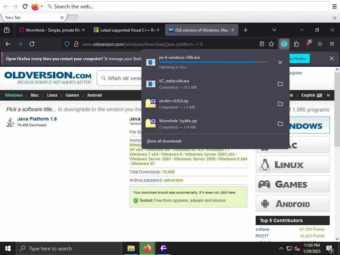Open Firefox application hamburger menu
Viewport: 340px width, 255px height.
click(332, 44)
